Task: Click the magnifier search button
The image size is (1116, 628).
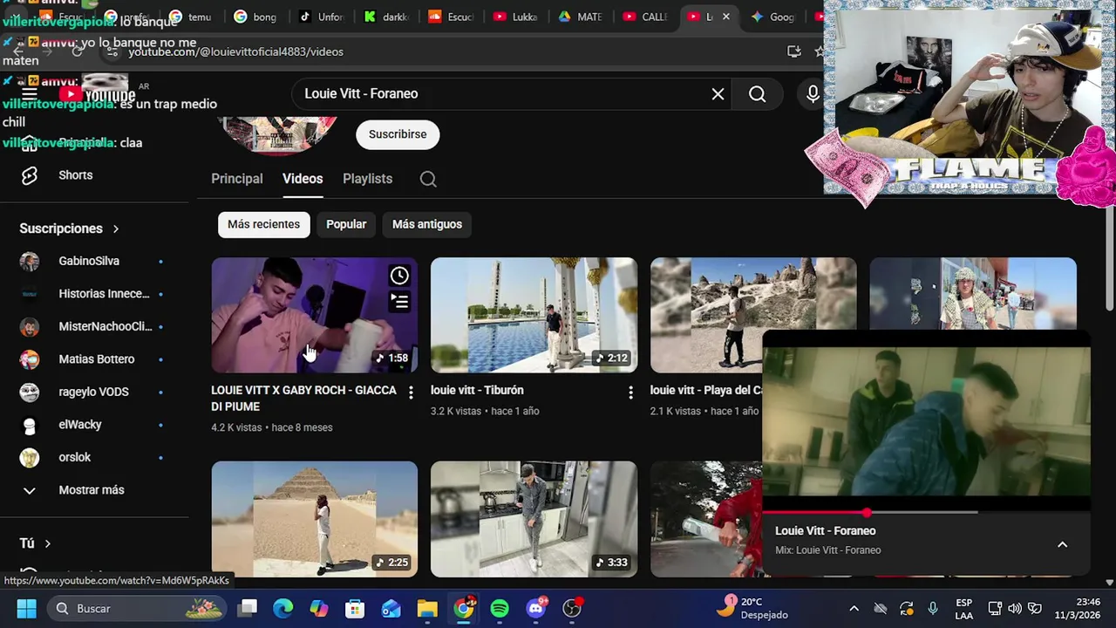Action: tap(757, 93)
